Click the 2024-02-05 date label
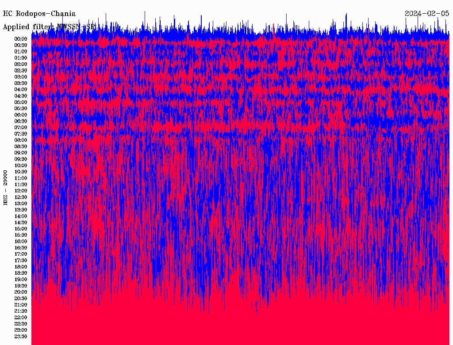This screenshot has height=345, width=453. 427,14
